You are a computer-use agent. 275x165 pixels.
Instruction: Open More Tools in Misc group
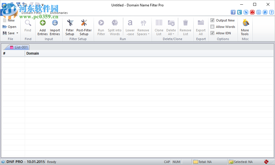coord(245,28)
